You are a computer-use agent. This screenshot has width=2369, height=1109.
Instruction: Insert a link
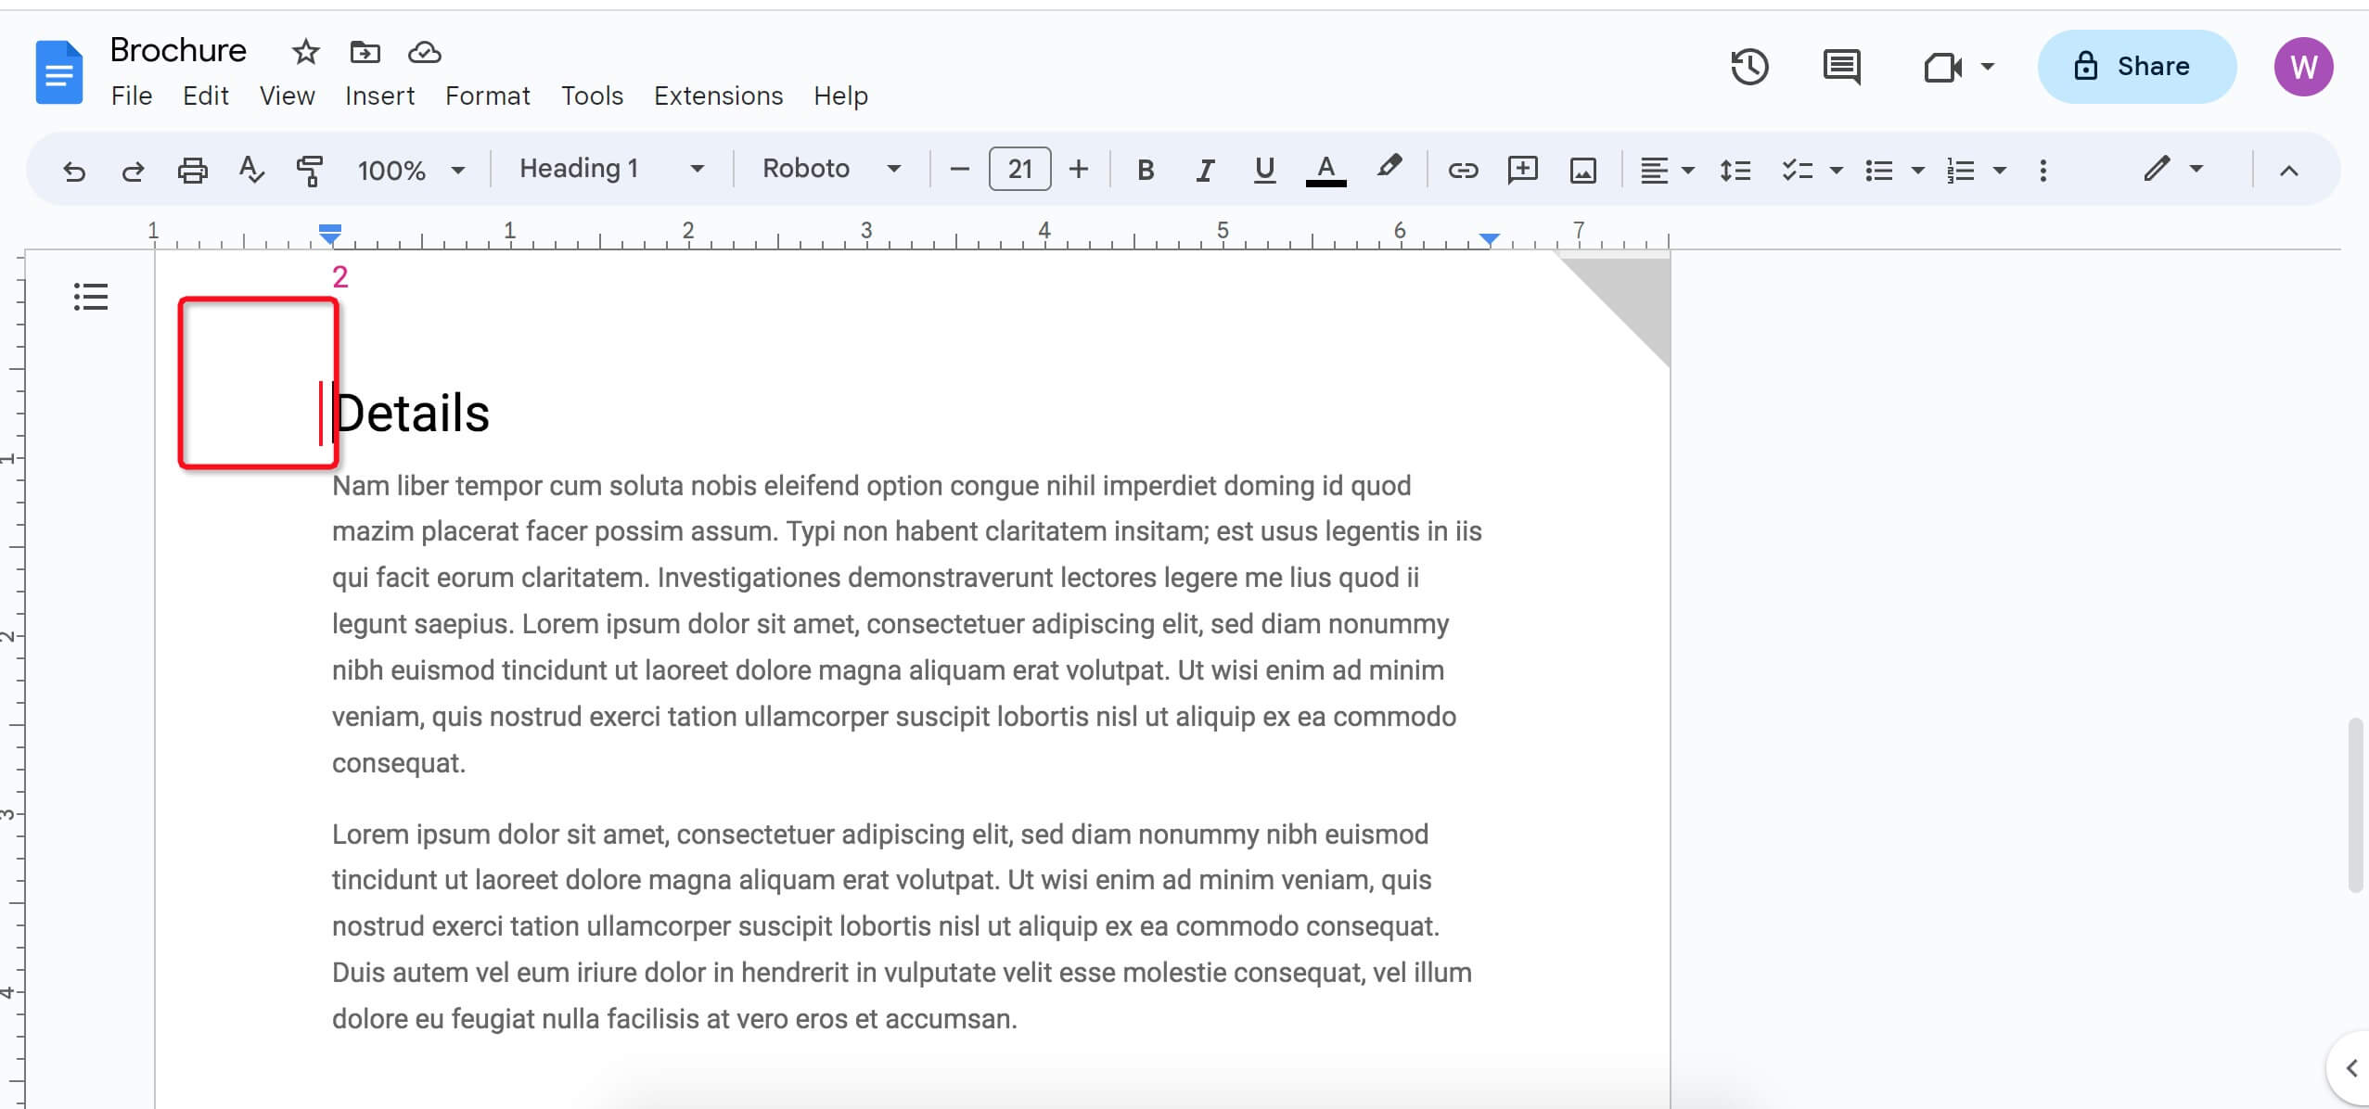(x=1462, y=170)
